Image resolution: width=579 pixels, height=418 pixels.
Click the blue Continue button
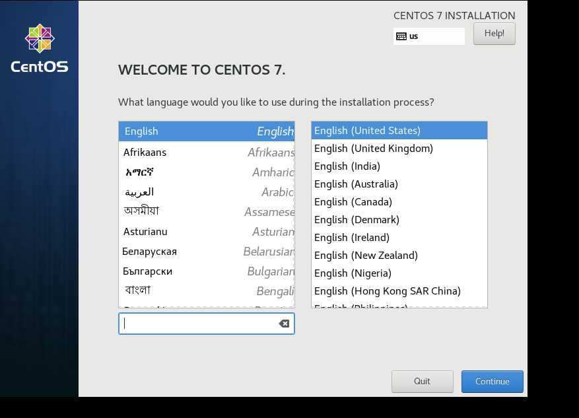tap(493, 381)
